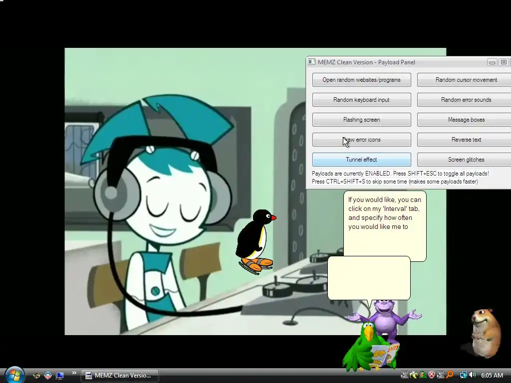Click the MEMZ window title bar icon
Image resolution: width=511 pixels, height=383 pixels.
pyautogui.click(x=311, y=62)
